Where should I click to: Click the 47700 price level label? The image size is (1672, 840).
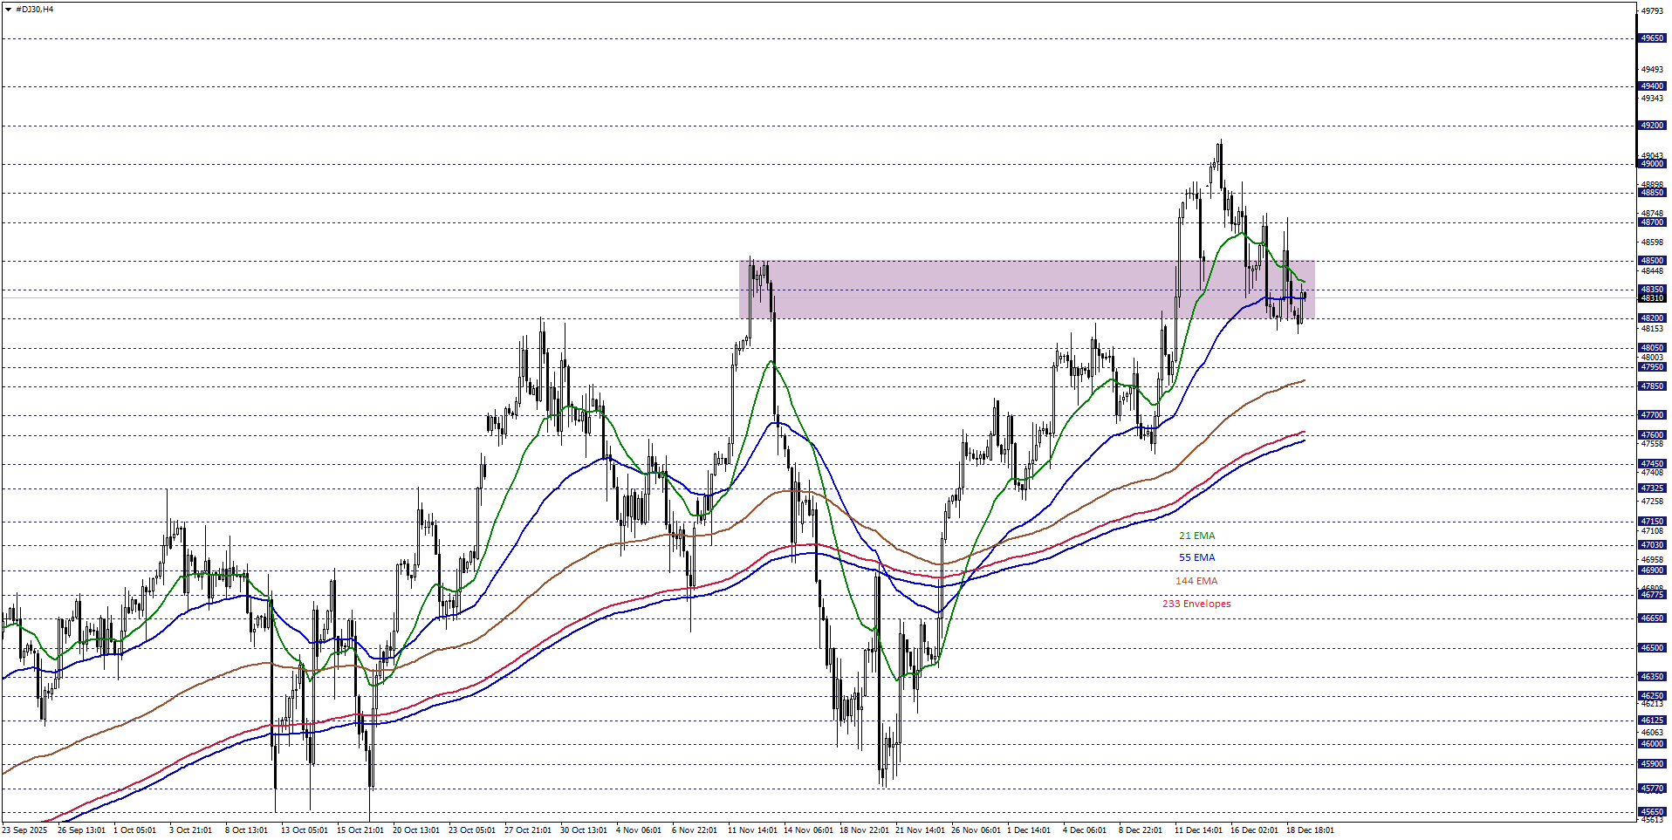point(1652,415)
